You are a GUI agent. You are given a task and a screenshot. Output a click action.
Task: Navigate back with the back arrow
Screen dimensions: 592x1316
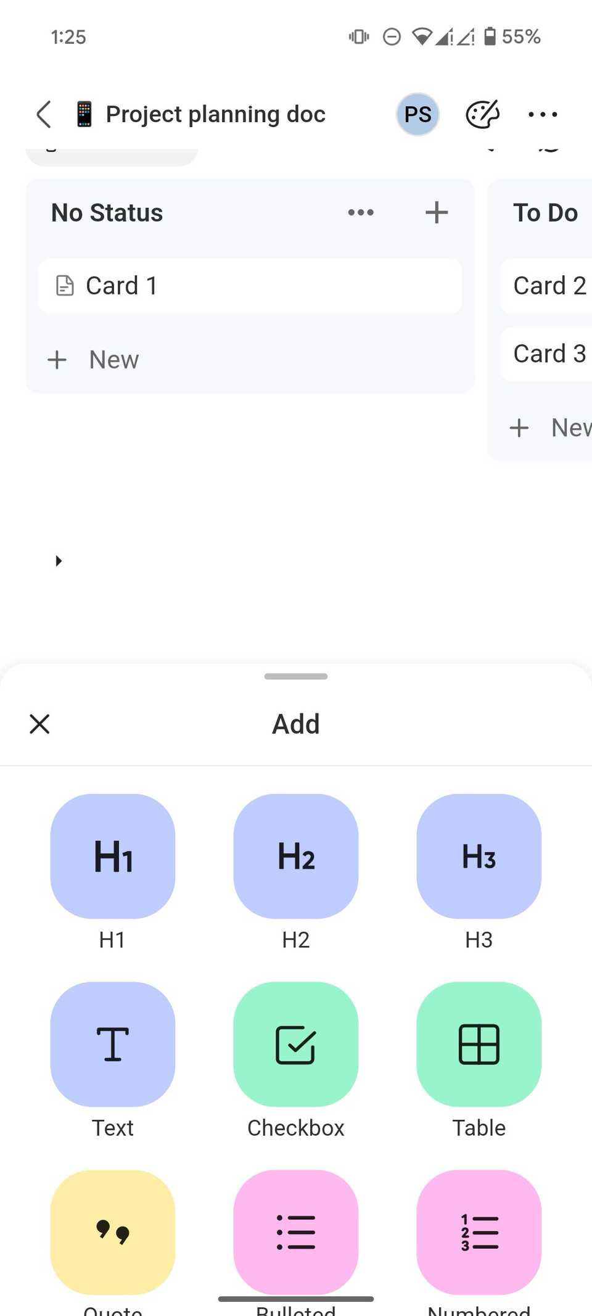(x=43, y=114)
